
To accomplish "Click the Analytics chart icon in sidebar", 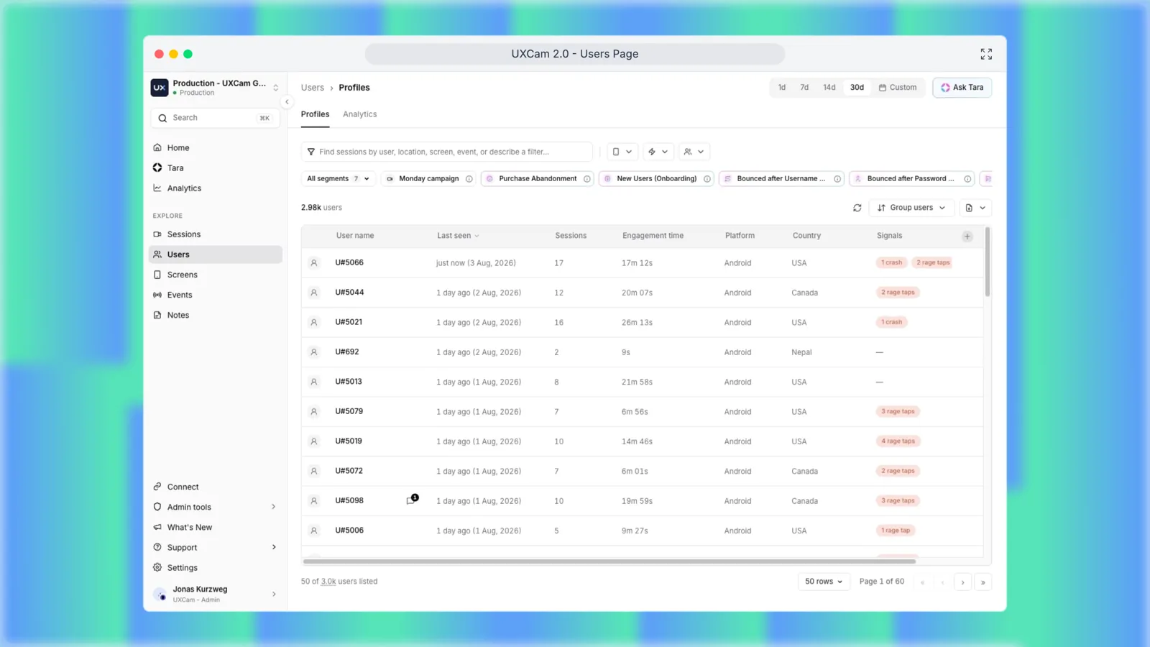I will click(157, 188).
